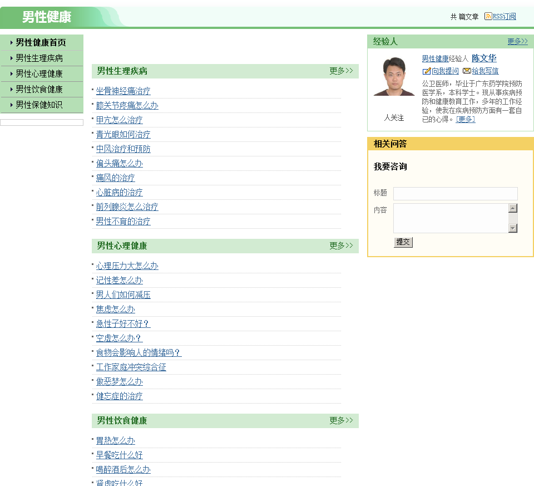The height and width of the screenshot is (486, 534).
Task: Open article 早餐吃什么好
Action: (x=119, y=455)
